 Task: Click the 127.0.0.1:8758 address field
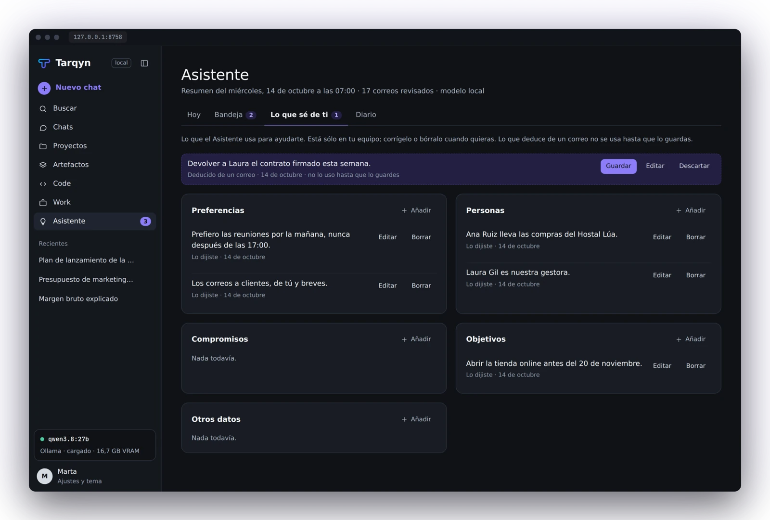tap(98, 37)
